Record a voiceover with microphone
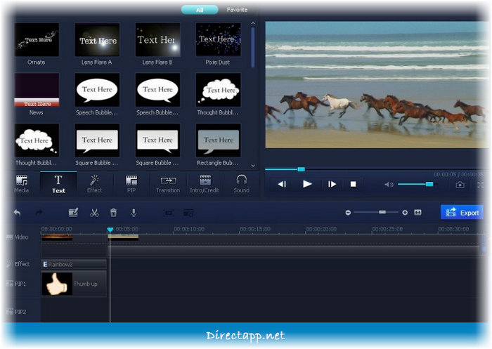 [134, 213]
